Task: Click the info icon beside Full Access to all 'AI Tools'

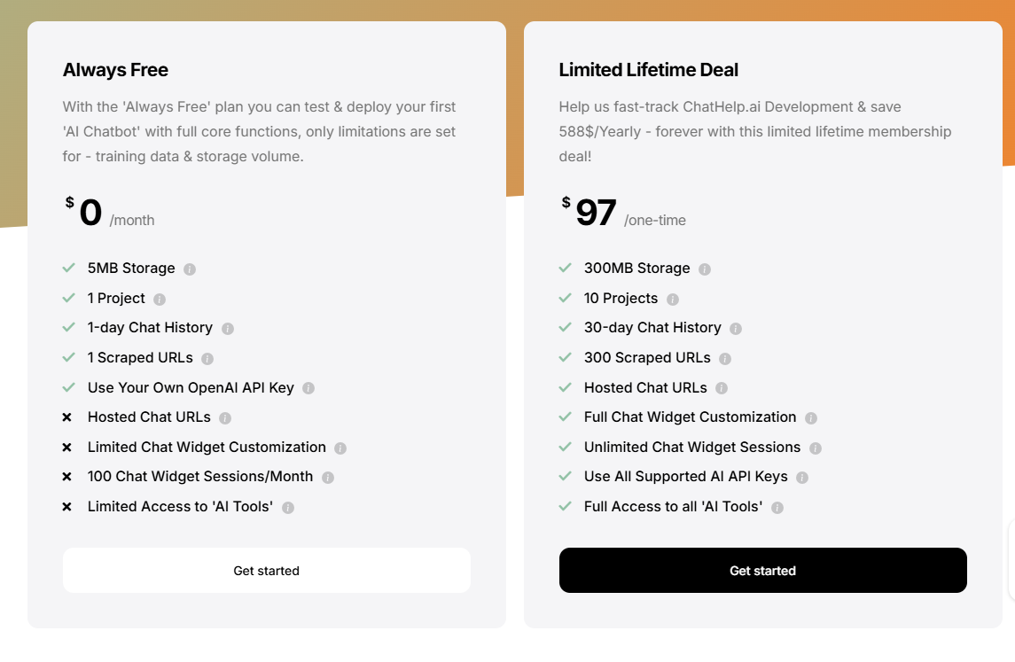Action: point(777,506)
